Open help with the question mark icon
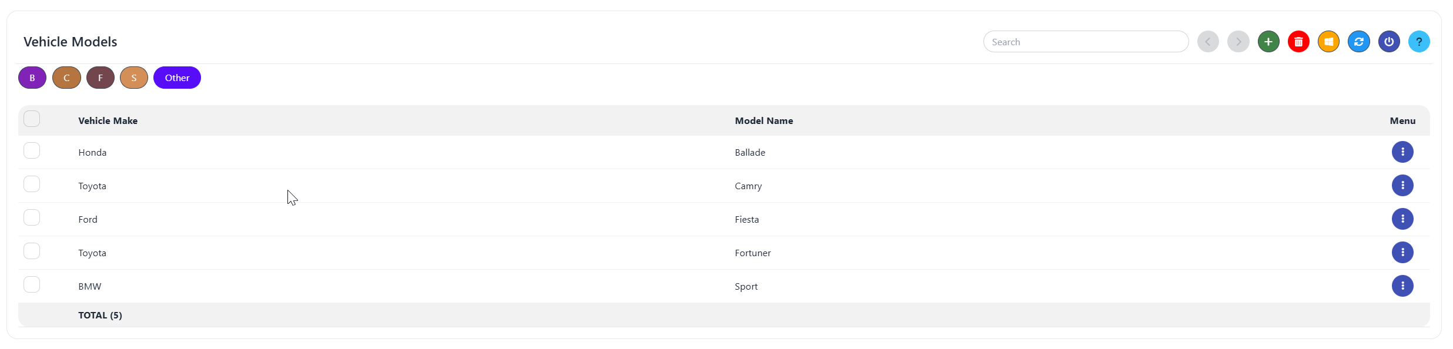The width and height of the screenshot is (1453, 349). tap(1419, 42)
